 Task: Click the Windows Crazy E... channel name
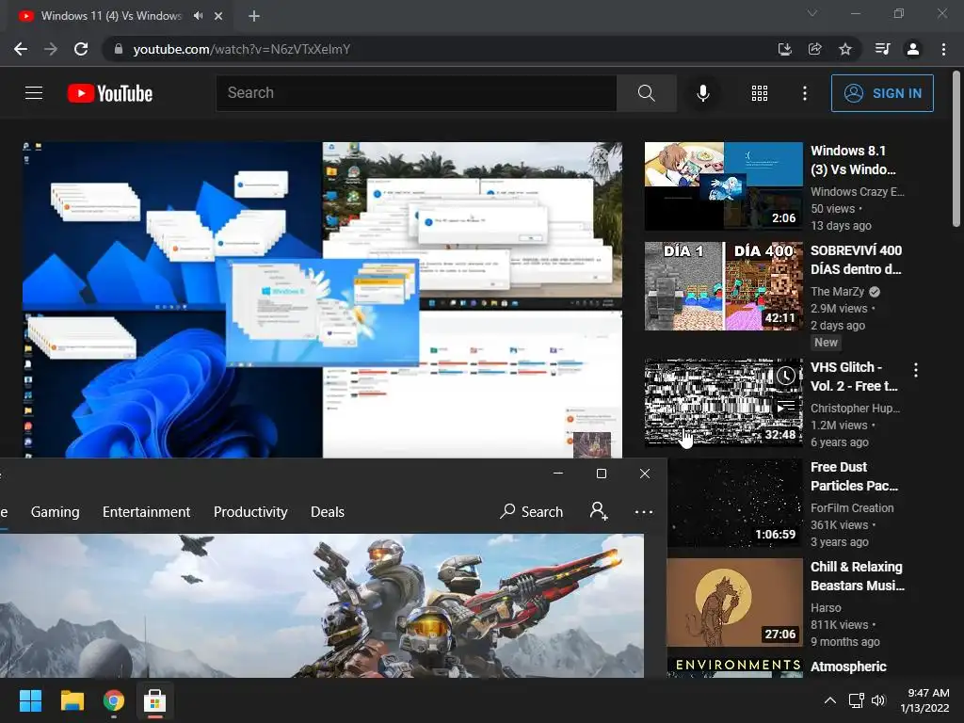click(857, 192)
